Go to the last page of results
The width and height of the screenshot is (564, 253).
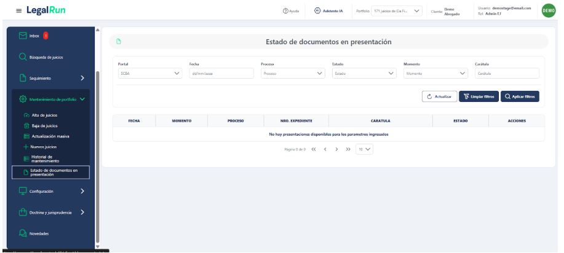point(348,149)
